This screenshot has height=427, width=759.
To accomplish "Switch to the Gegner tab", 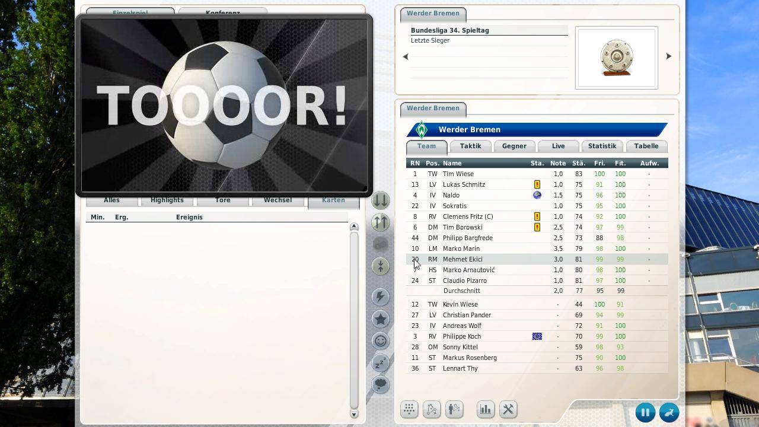I will [514, 146].
